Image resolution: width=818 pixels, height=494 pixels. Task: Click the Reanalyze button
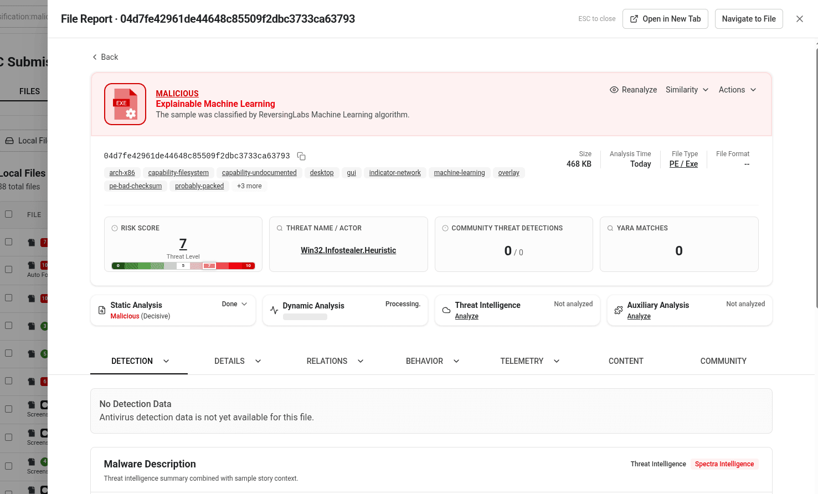click(x=633, y=90)
